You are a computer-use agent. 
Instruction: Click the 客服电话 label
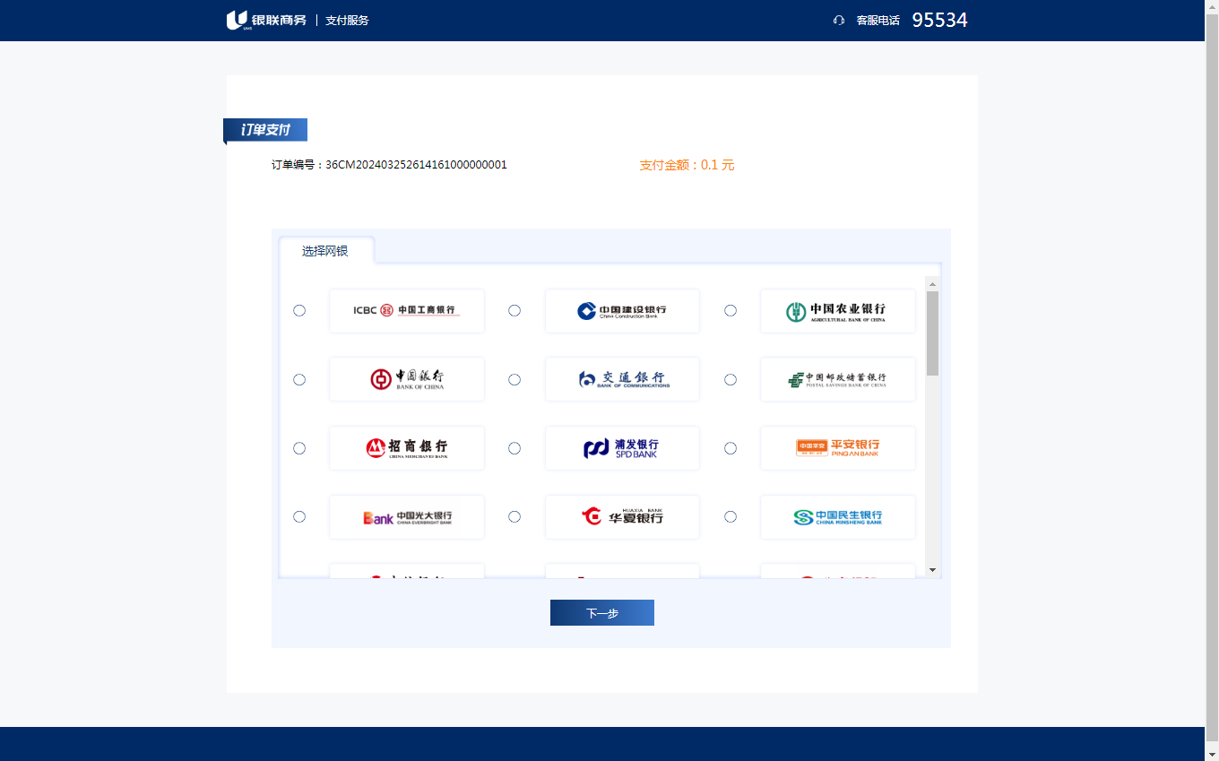tap(878, 20)
